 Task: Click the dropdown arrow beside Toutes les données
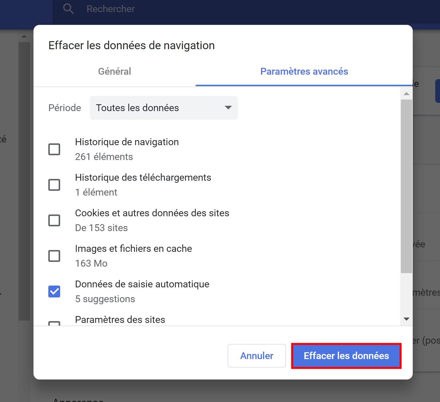(x=228, y=108)
